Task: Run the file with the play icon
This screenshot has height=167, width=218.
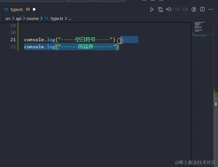Action: [x=152, y=9]
